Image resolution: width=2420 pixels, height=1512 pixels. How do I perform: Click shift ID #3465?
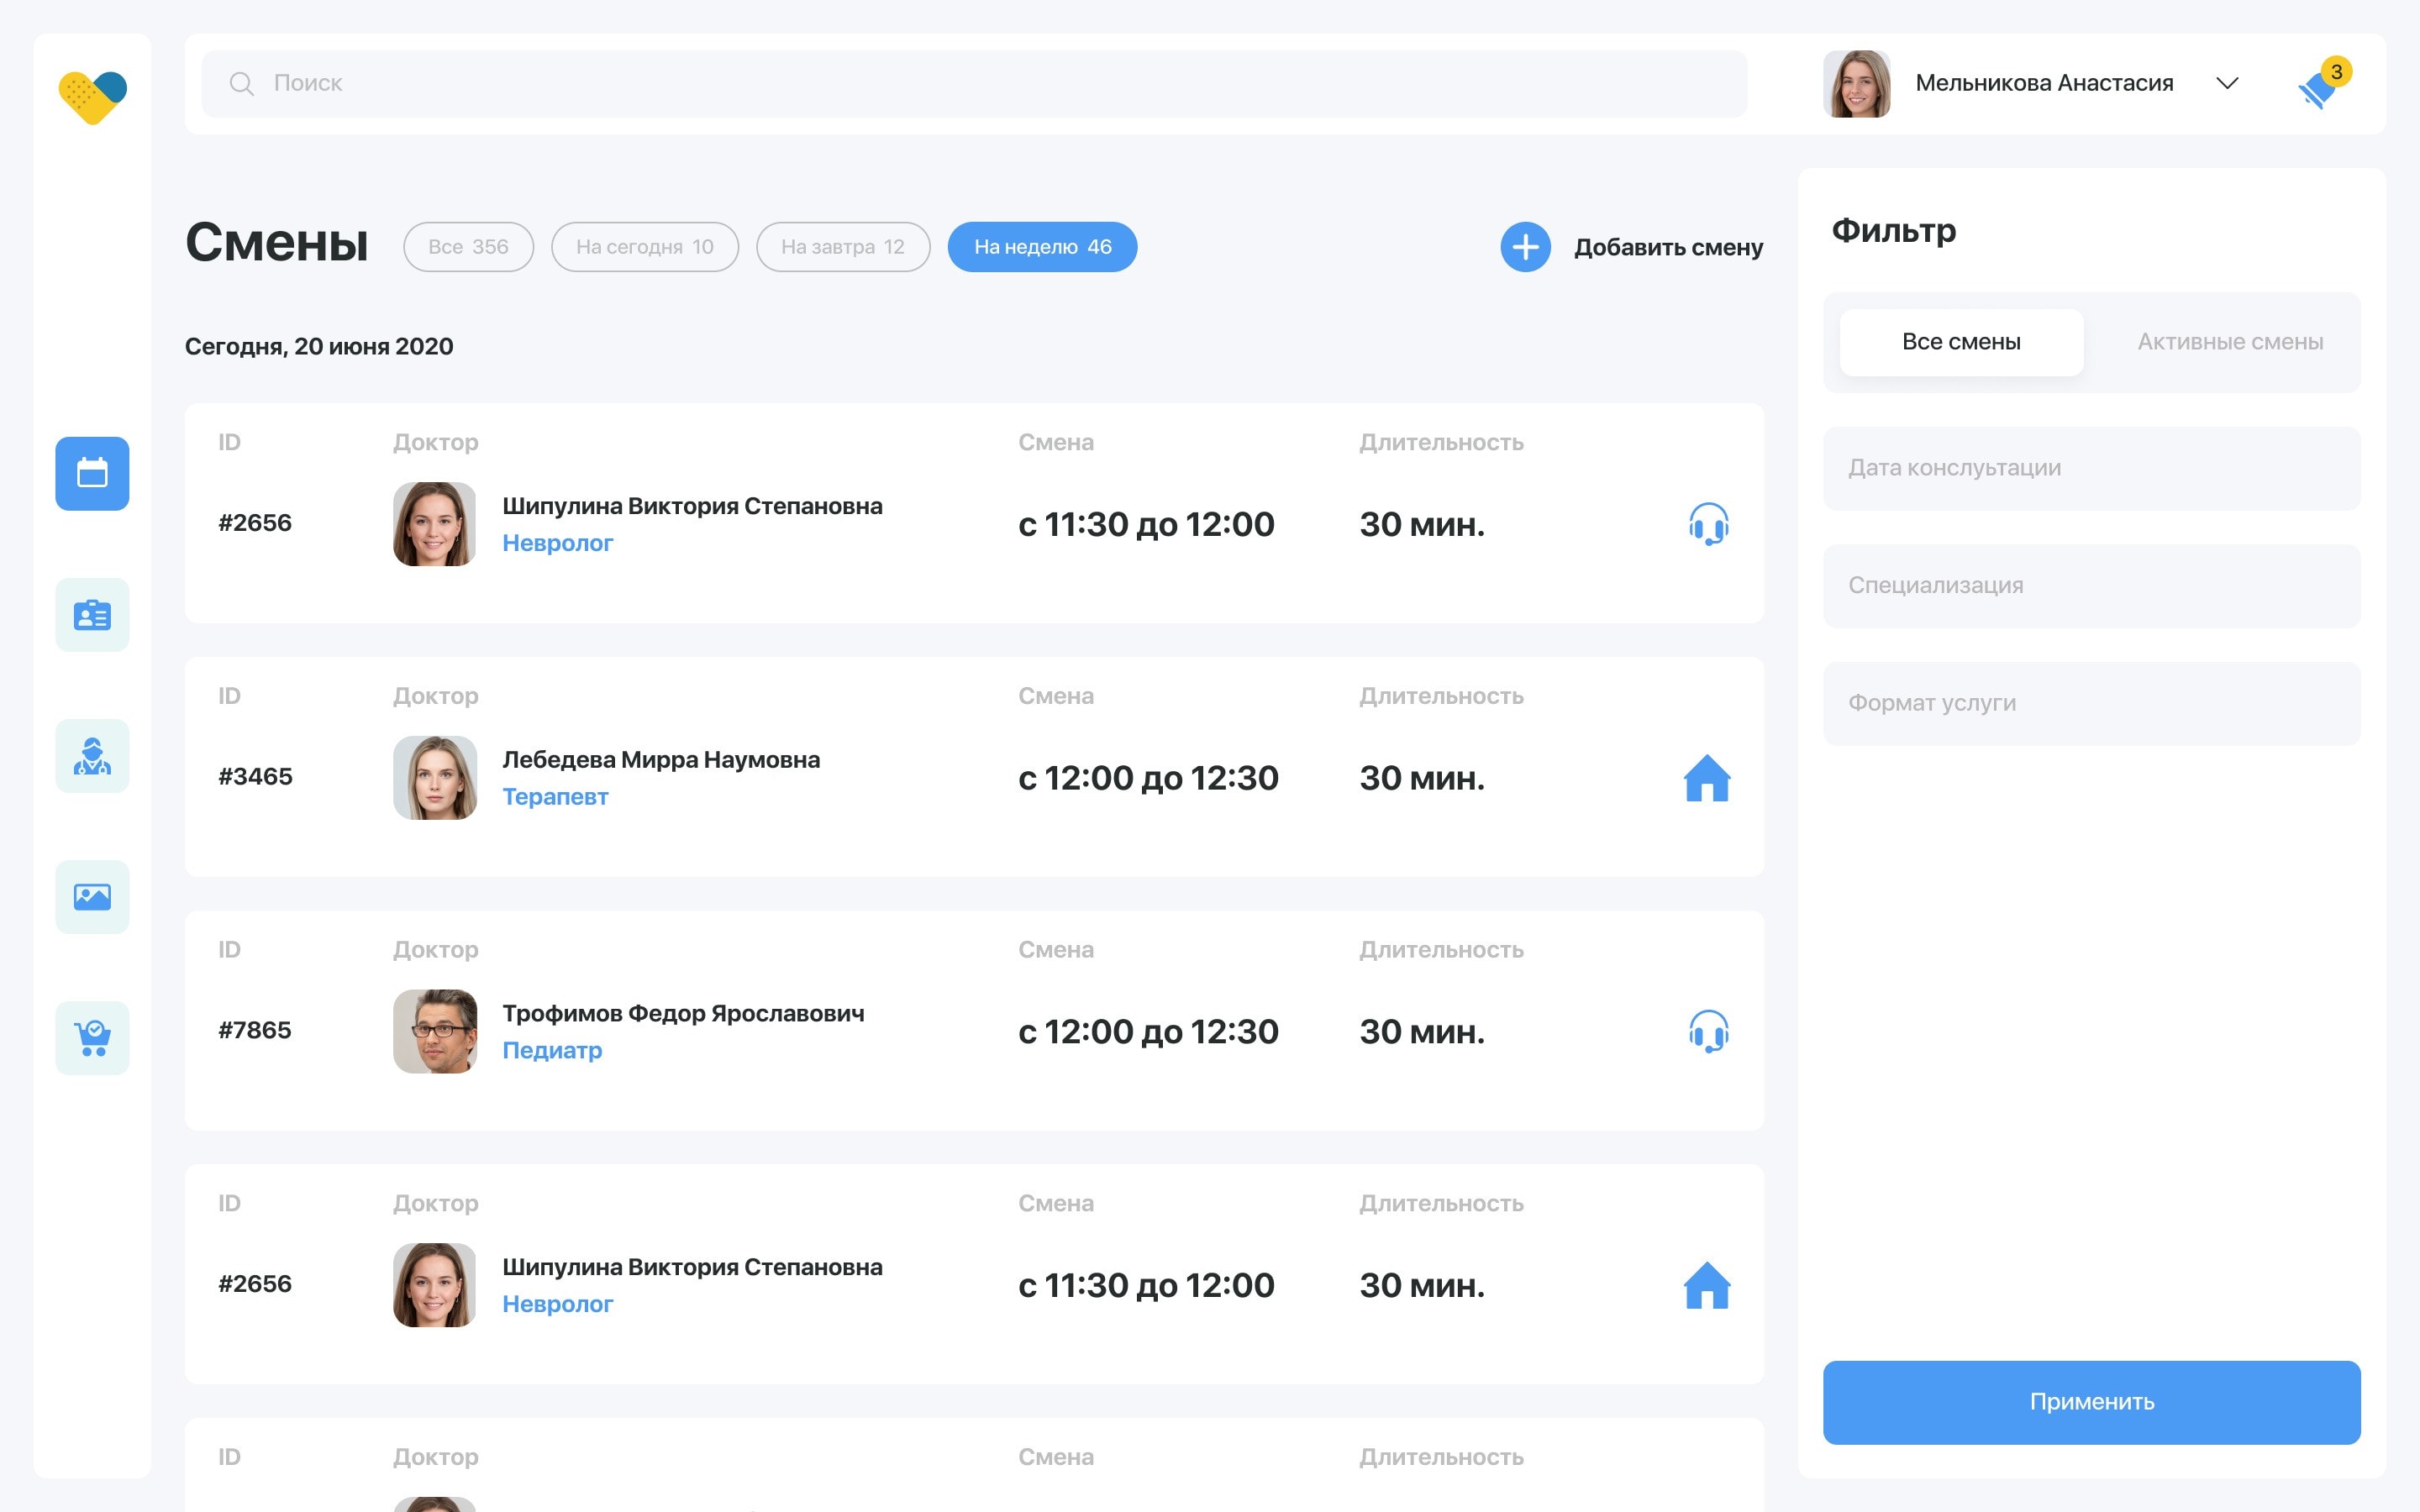click(255, 777)
